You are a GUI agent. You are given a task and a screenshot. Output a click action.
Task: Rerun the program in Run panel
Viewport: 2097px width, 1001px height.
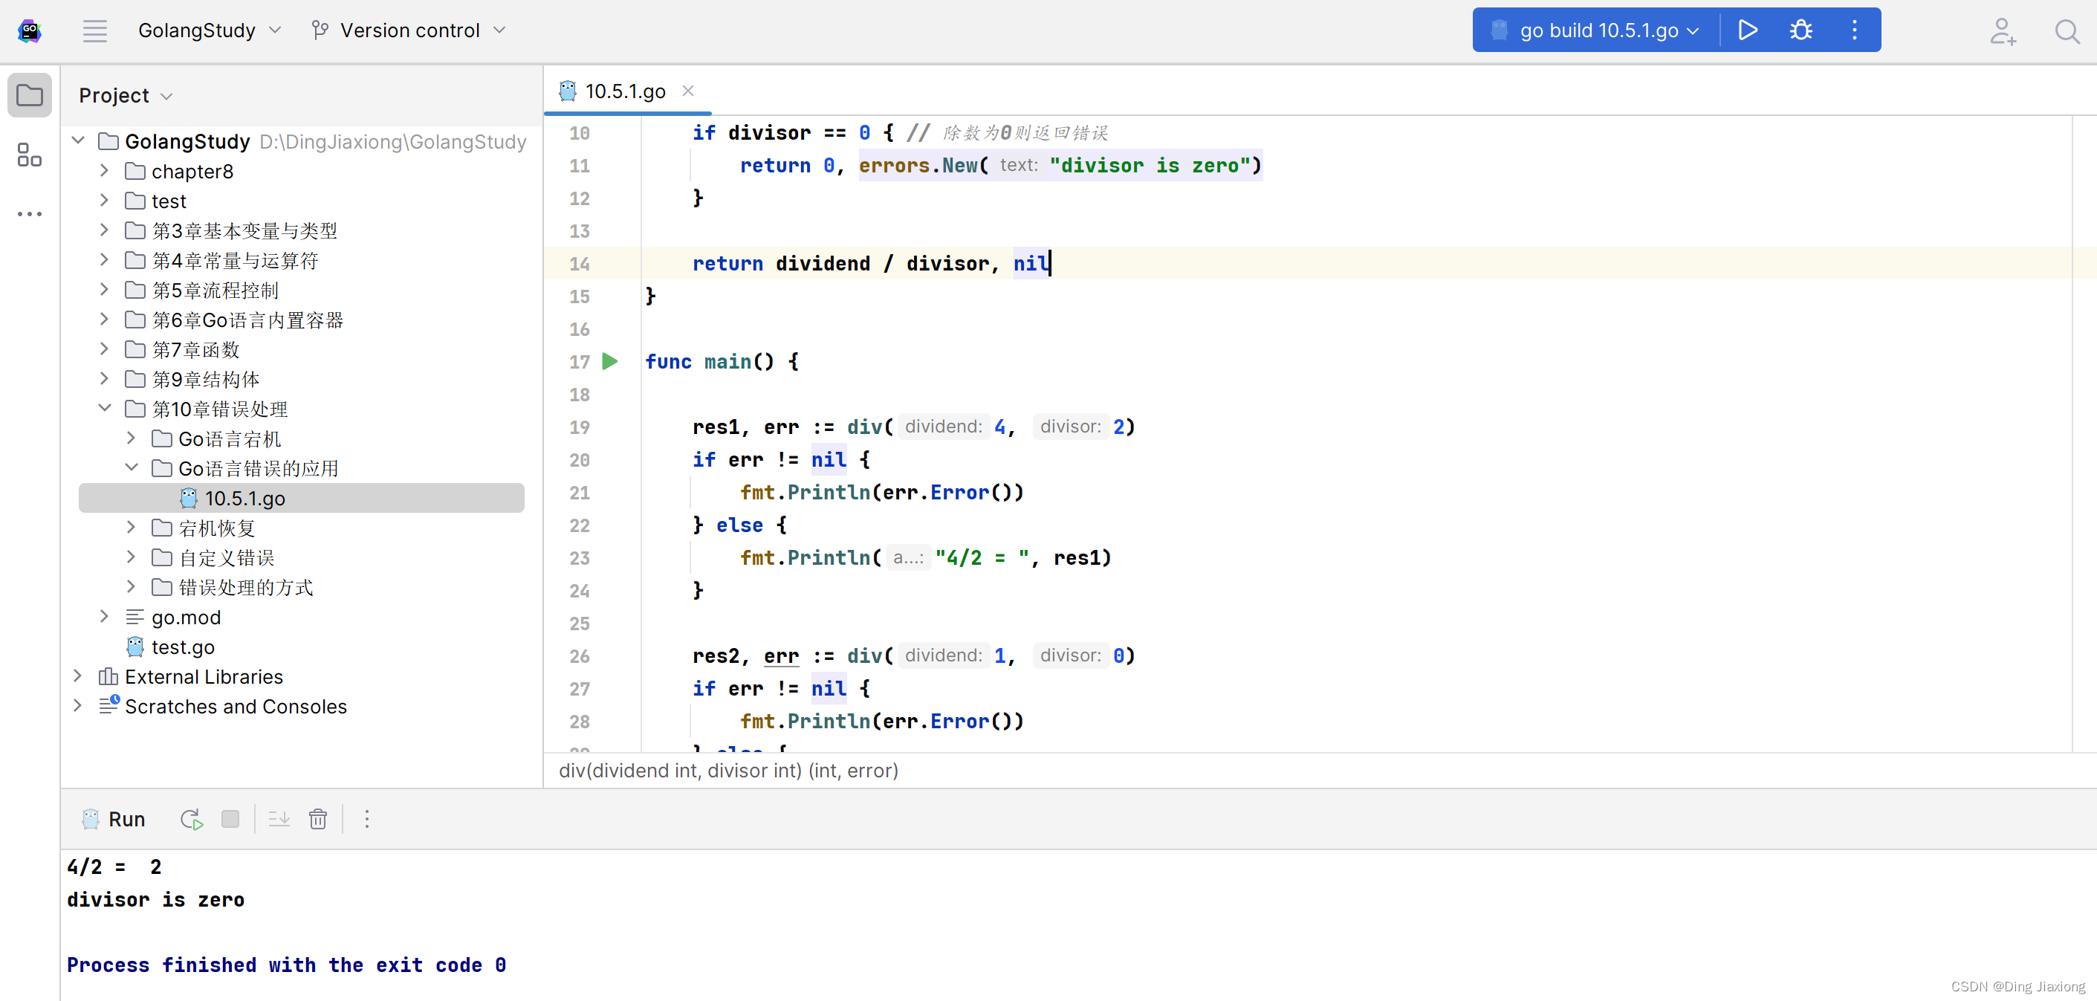(191, 820)
